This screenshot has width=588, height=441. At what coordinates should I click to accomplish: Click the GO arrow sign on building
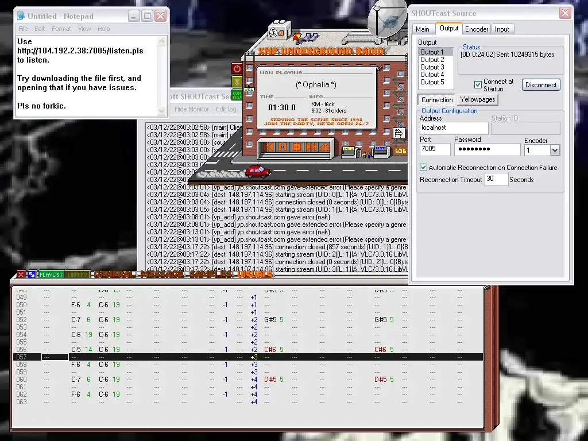click(399, 133)
